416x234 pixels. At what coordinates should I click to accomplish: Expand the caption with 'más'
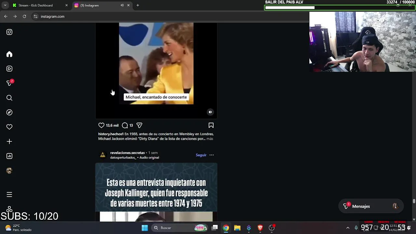click(x=210, y=139)
